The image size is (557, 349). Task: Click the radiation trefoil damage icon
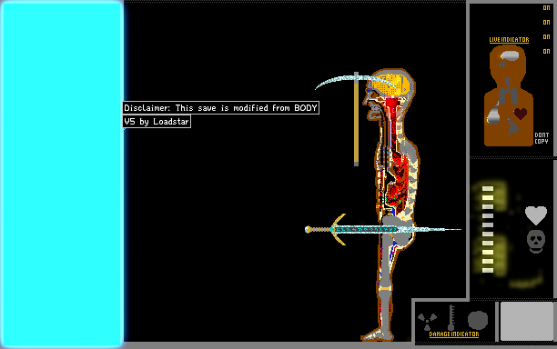(427, 321)
